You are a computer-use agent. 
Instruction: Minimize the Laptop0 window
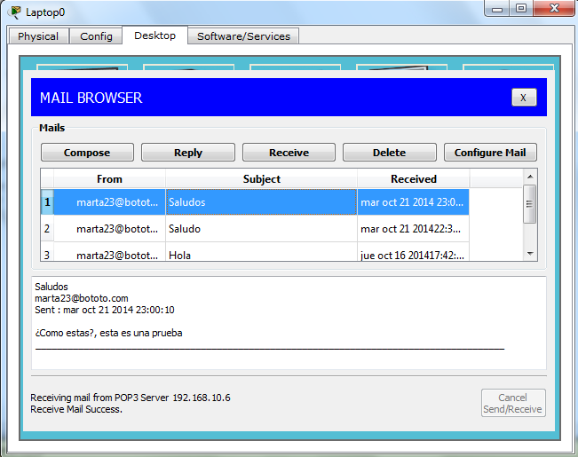[497, 9]
